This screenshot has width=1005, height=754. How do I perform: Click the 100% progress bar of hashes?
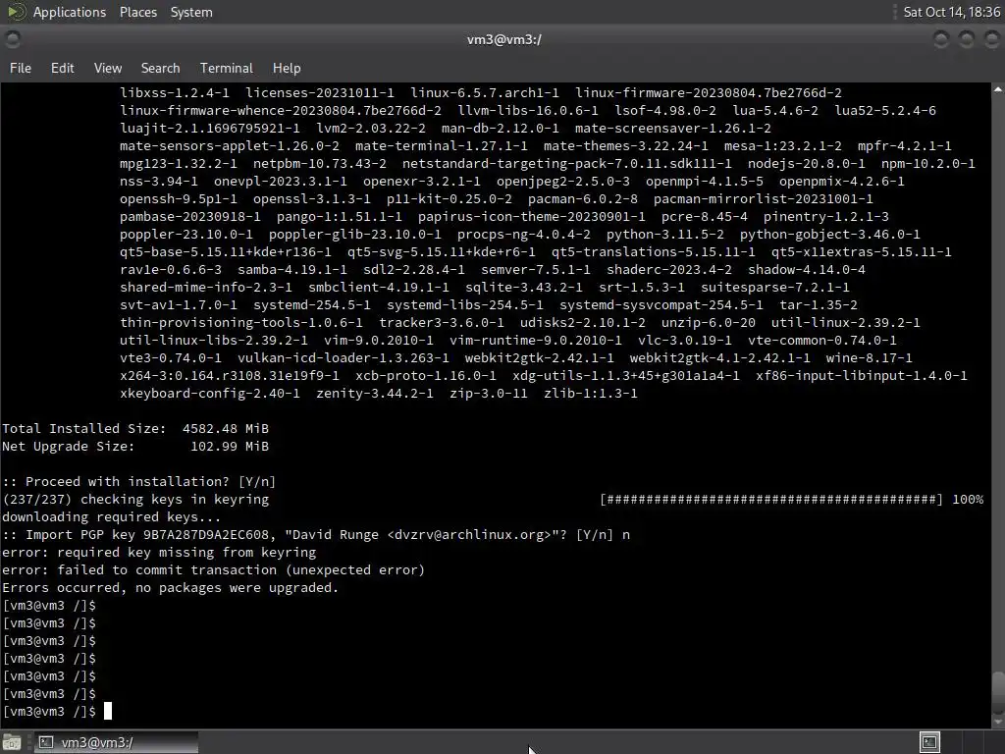point(771,500)
